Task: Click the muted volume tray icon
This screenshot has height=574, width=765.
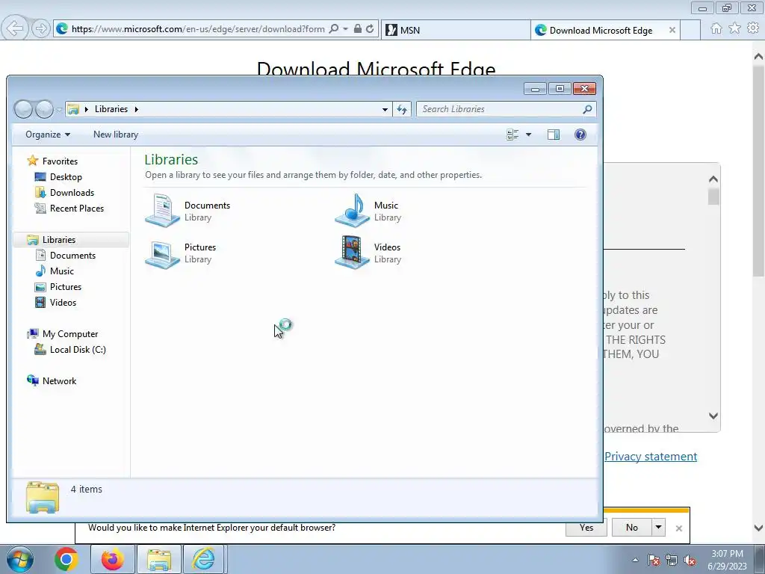Action: tap(690, 561)
